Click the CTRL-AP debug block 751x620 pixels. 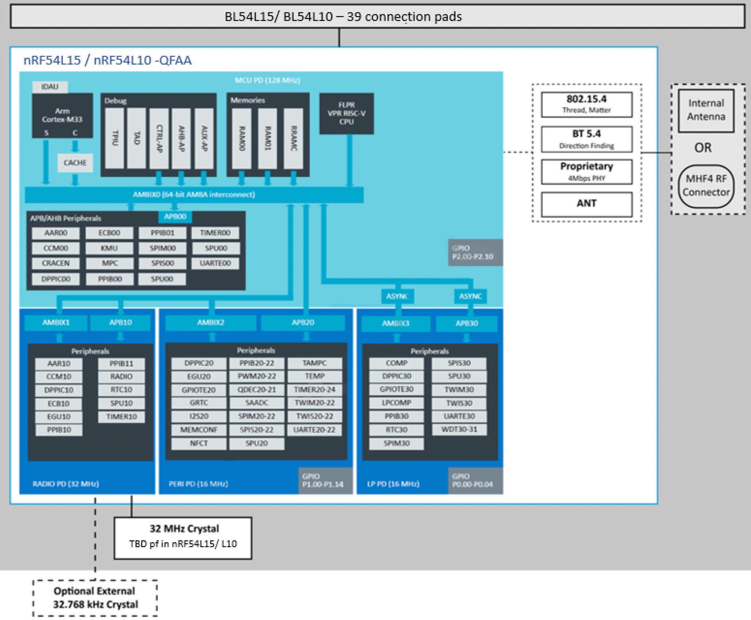pos(159,138)
